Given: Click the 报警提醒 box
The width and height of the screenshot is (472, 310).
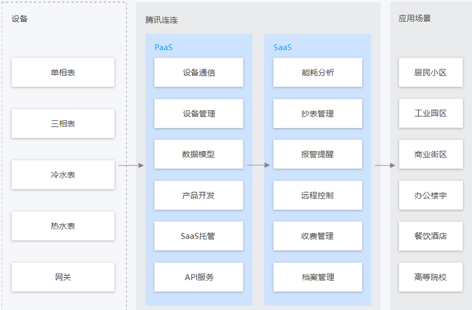Looking at the screenshot, I should pos(318,154).
